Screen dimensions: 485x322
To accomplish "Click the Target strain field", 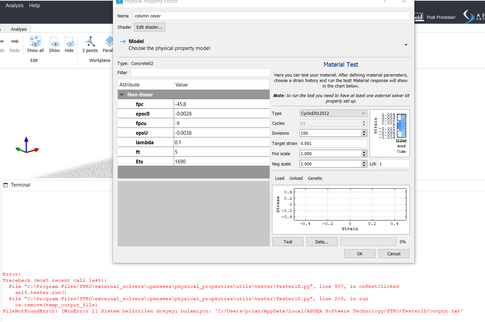I will click(333, 143).
